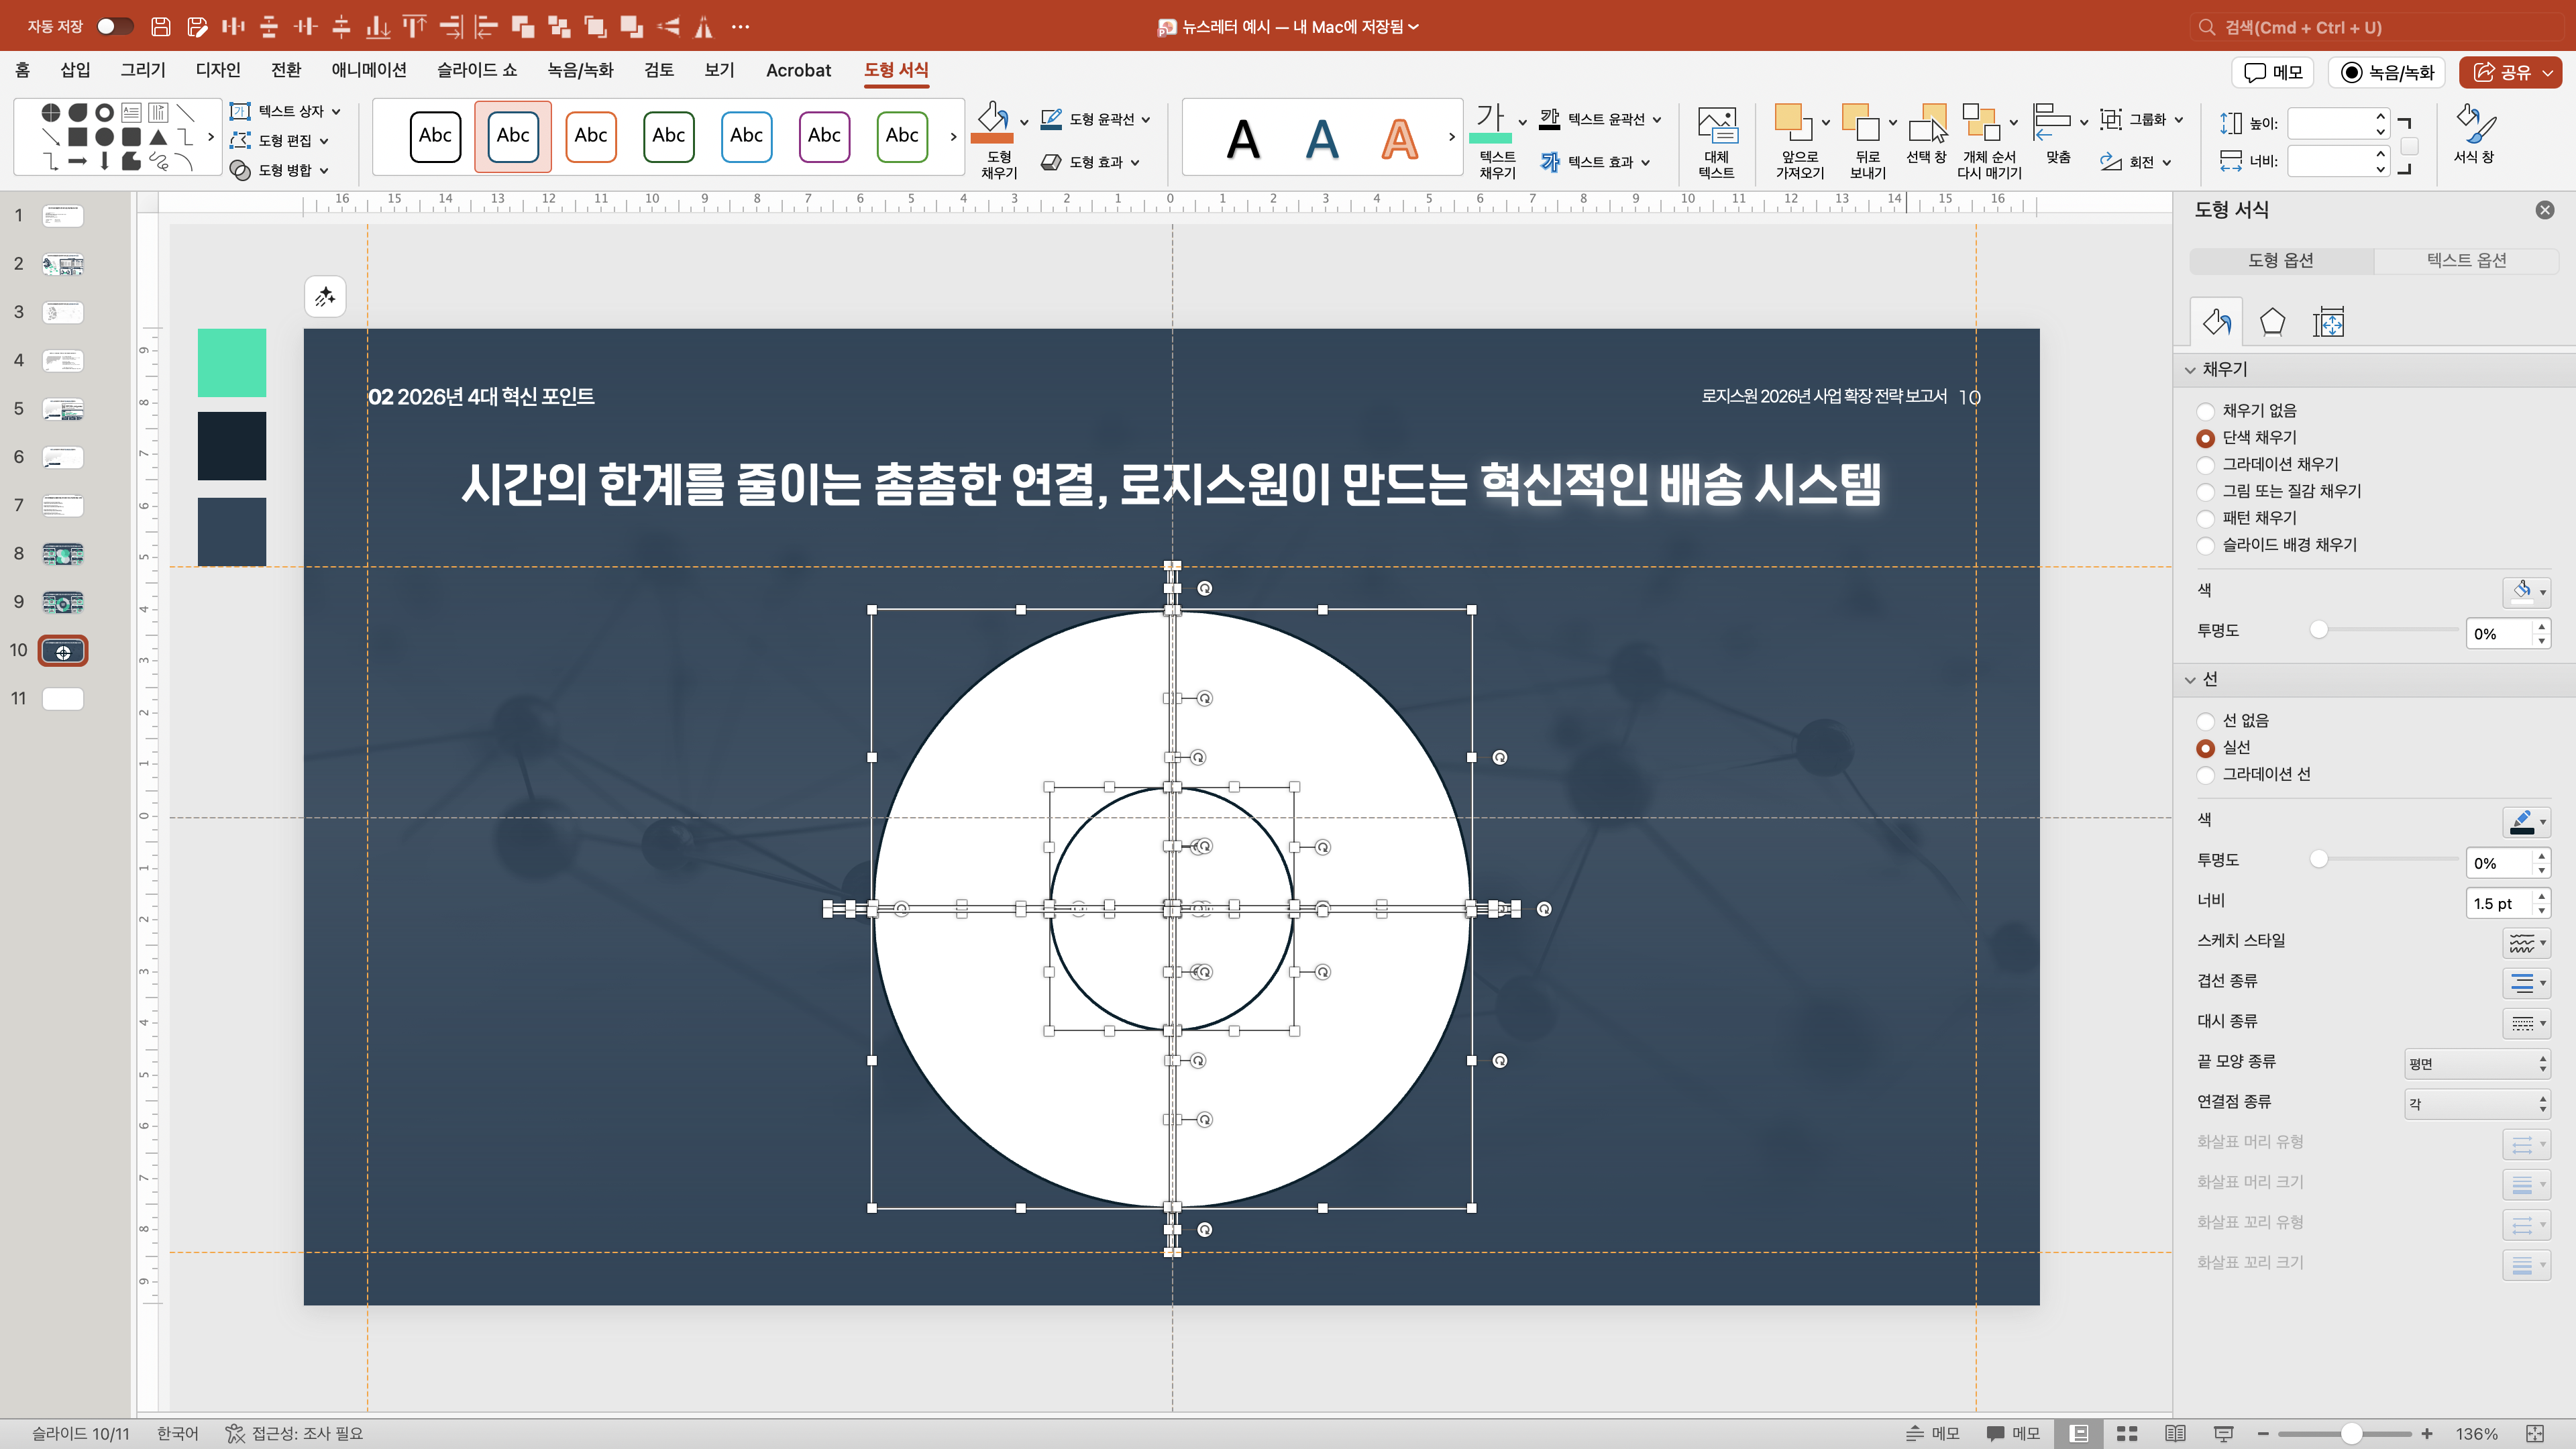This screenshot has width=2576, height=1449.
Task: Click the fill 투명도 slider handle
Action: (x=2318, y=629)
